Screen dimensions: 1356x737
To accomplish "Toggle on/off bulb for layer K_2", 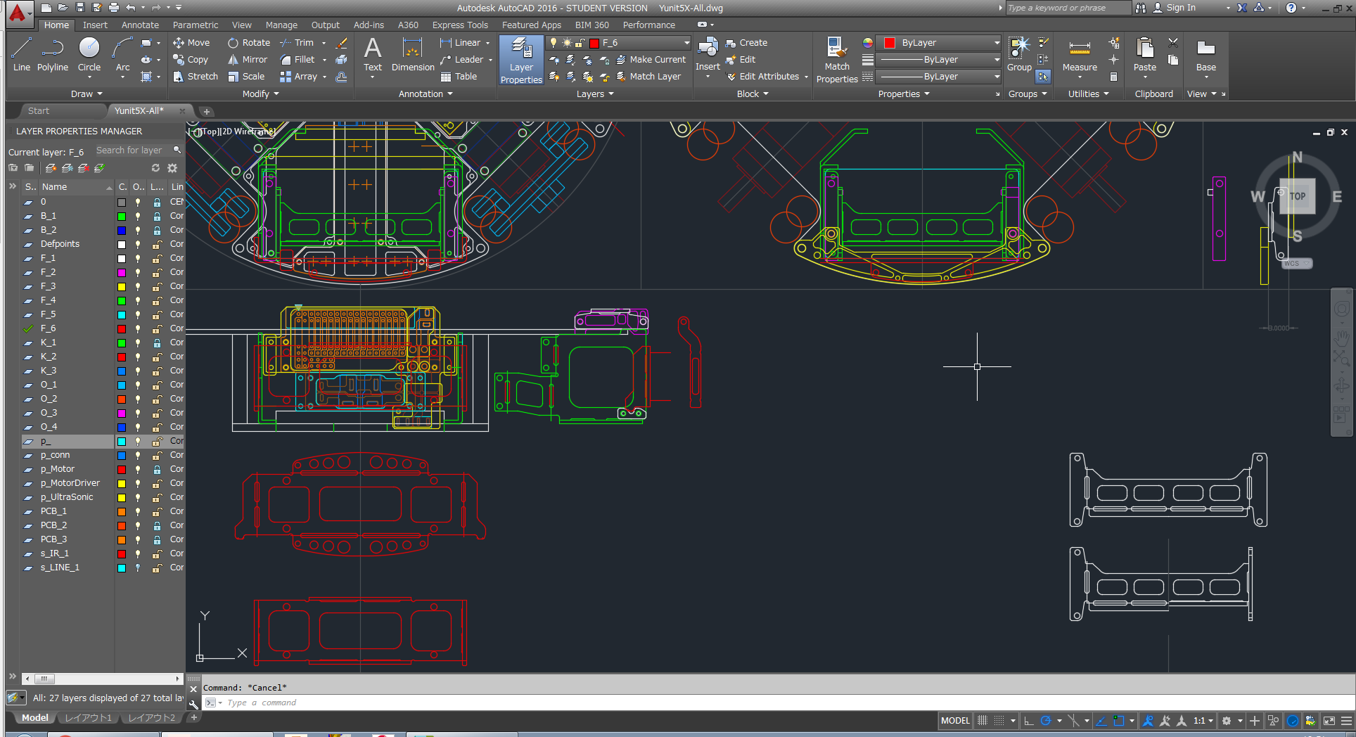I will (x=138, y=357).
